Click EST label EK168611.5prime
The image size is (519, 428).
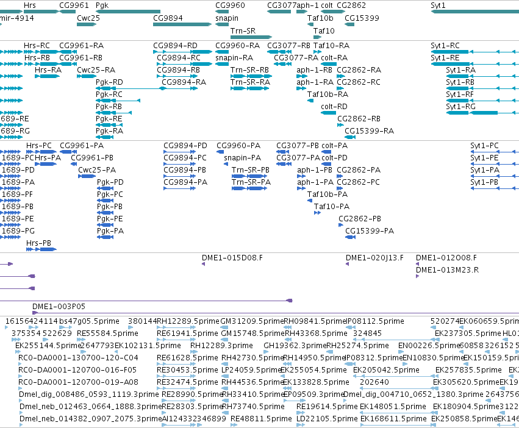coord(393,419)
